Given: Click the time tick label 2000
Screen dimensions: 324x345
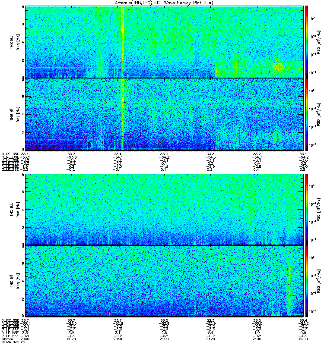Looking at the screenshot, I should pos(25,339).
